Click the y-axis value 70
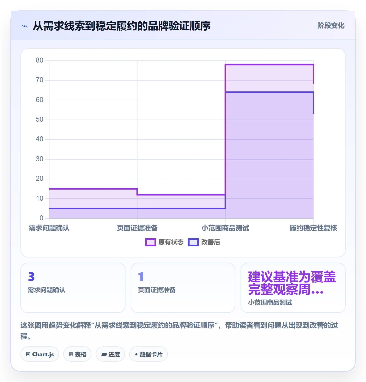Image resolution: width=366 pixels, height=382 pixels. (39, 80)
